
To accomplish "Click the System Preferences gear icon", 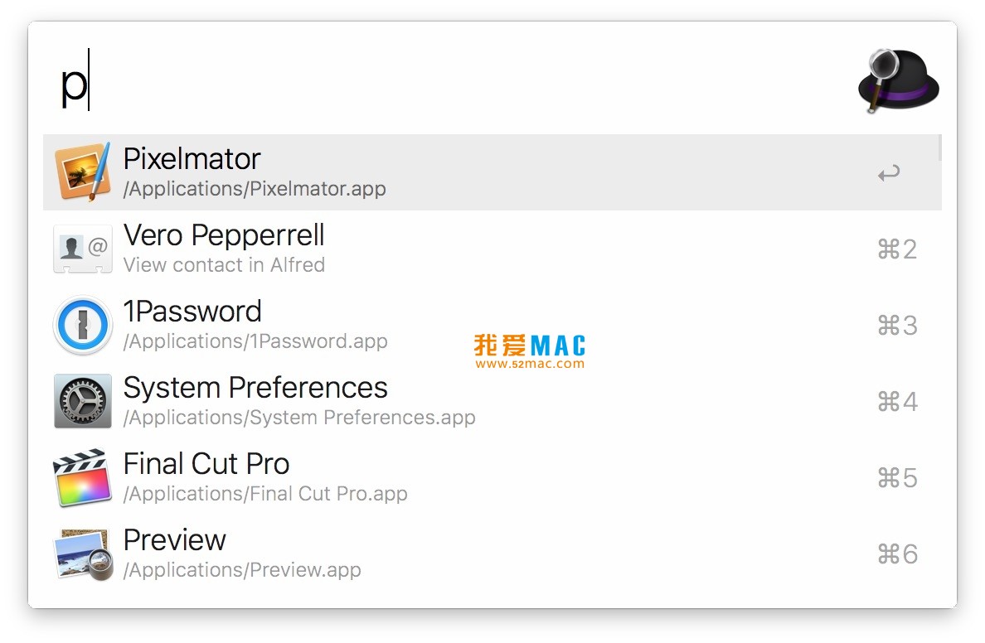I will point(82,401).
